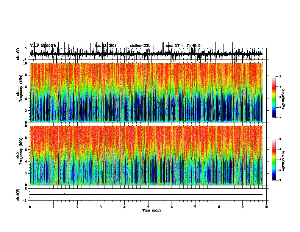Click time axis tick label "10"

click(266, 207)
